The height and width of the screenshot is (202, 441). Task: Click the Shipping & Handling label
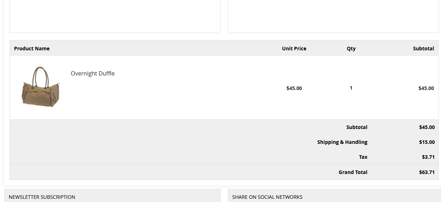tap(342, 142)
